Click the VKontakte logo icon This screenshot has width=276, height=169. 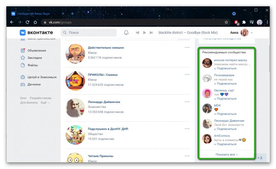[23, 32]
